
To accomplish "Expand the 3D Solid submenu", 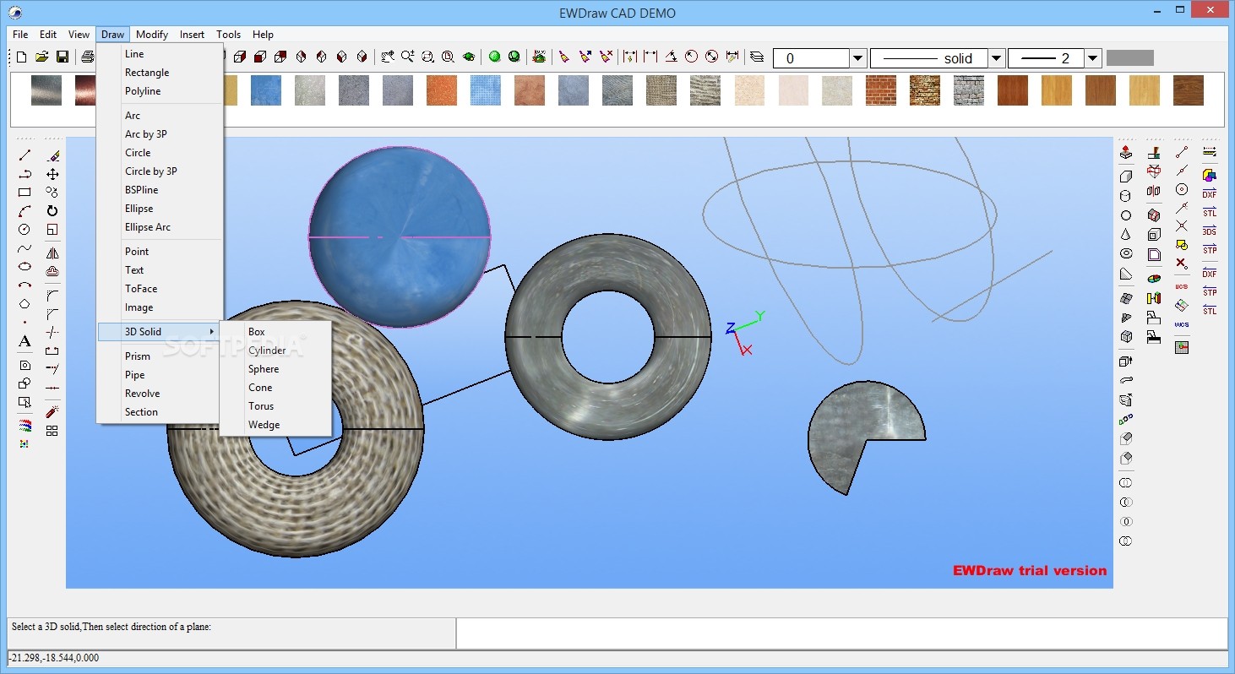I will coord(159,332).
